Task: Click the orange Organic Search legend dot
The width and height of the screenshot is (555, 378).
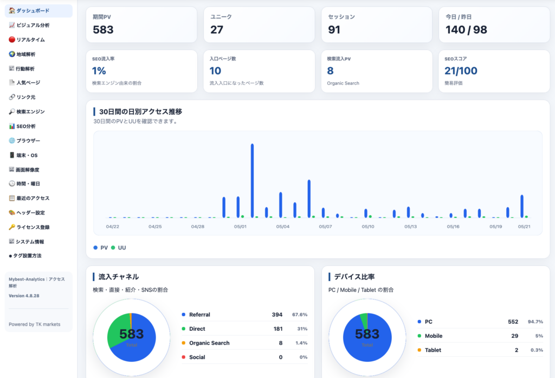Action: coord(183,343)
